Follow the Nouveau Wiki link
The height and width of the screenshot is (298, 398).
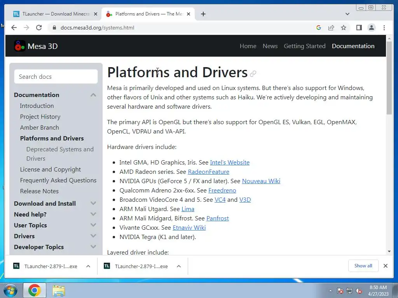[x=261, y=181]
